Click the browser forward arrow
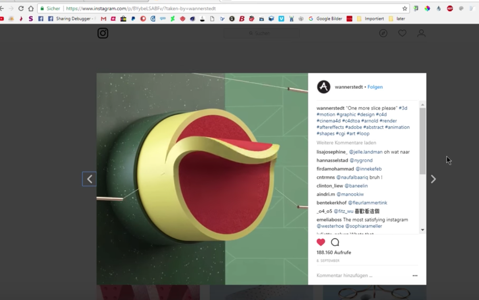Image resolution: width=479 pixels, height=300 pixels. (x=11, y=8)
